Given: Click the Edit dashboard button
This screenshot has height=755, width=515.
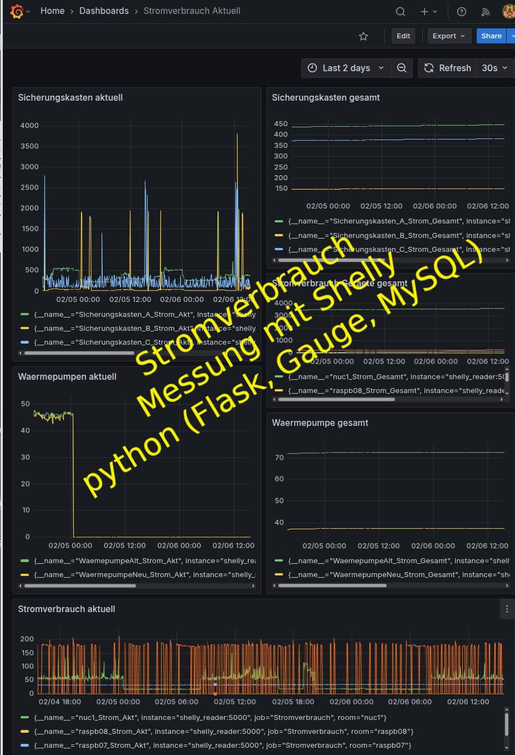Looking at the screenshot, I should tap(403, 36).
